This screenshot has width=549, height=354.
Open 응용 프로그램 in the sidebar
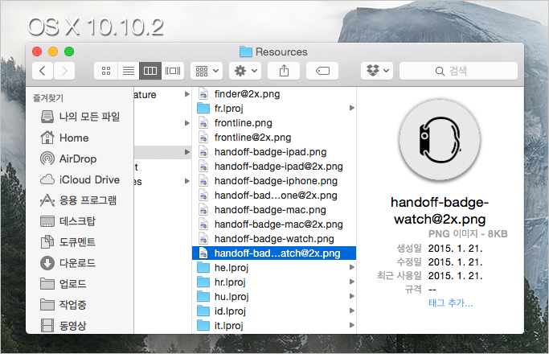point(79,200)
